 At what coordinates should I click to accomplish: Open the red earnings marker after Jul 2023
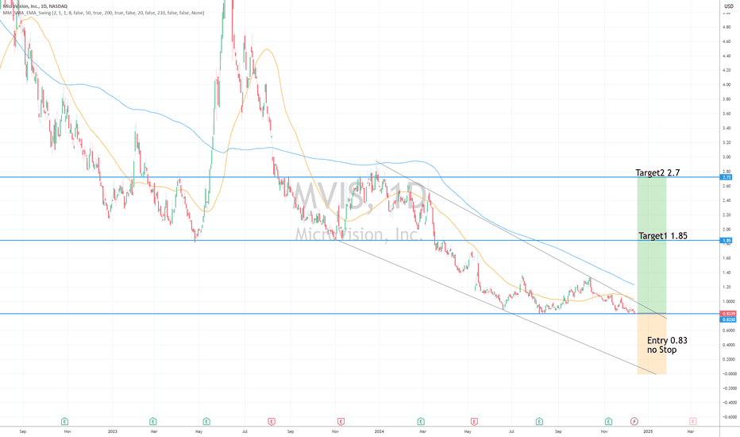272,421
